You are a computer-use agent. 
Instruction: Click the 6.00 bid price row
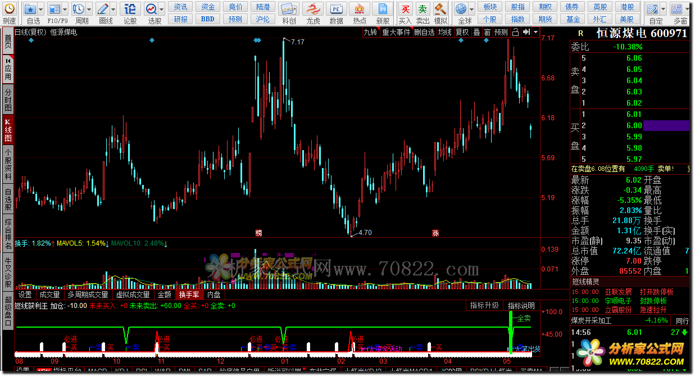[630, 125]
